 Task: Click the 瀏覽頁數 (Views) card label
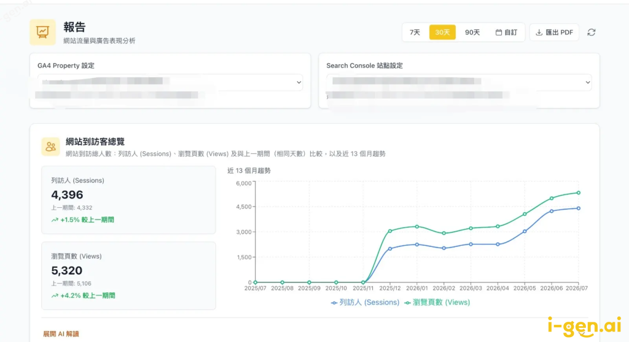[x=76, y=256]
